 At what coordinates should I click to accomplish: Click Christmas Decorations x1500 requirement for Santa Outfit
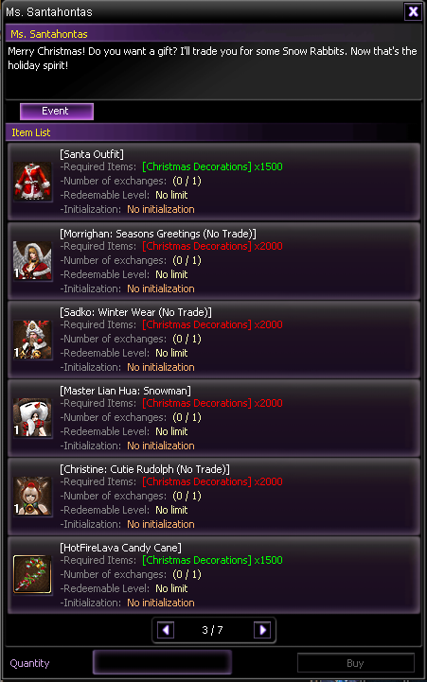212,166
